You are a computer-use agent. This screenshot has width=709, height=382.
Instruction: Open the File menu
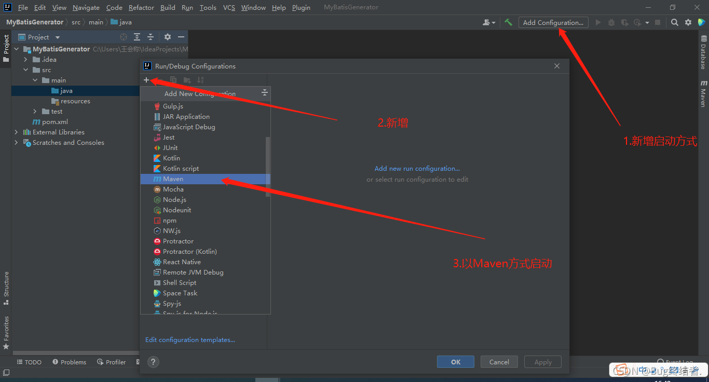click(x=23, y=7)
